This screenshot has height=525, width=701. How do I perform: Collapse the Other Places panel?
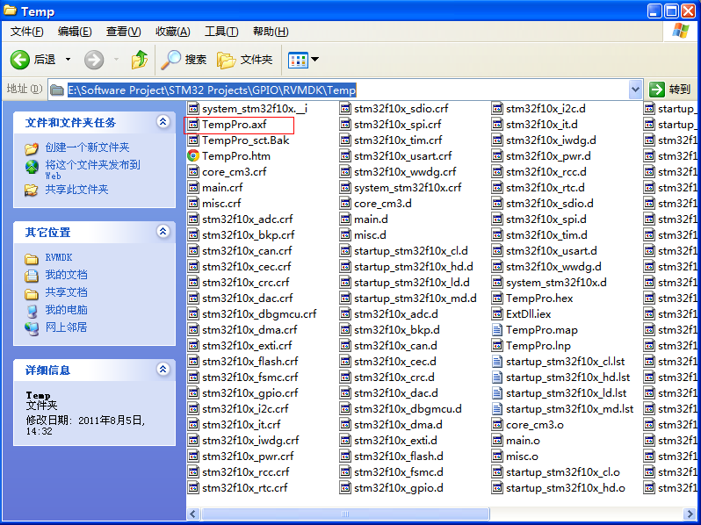163,232
